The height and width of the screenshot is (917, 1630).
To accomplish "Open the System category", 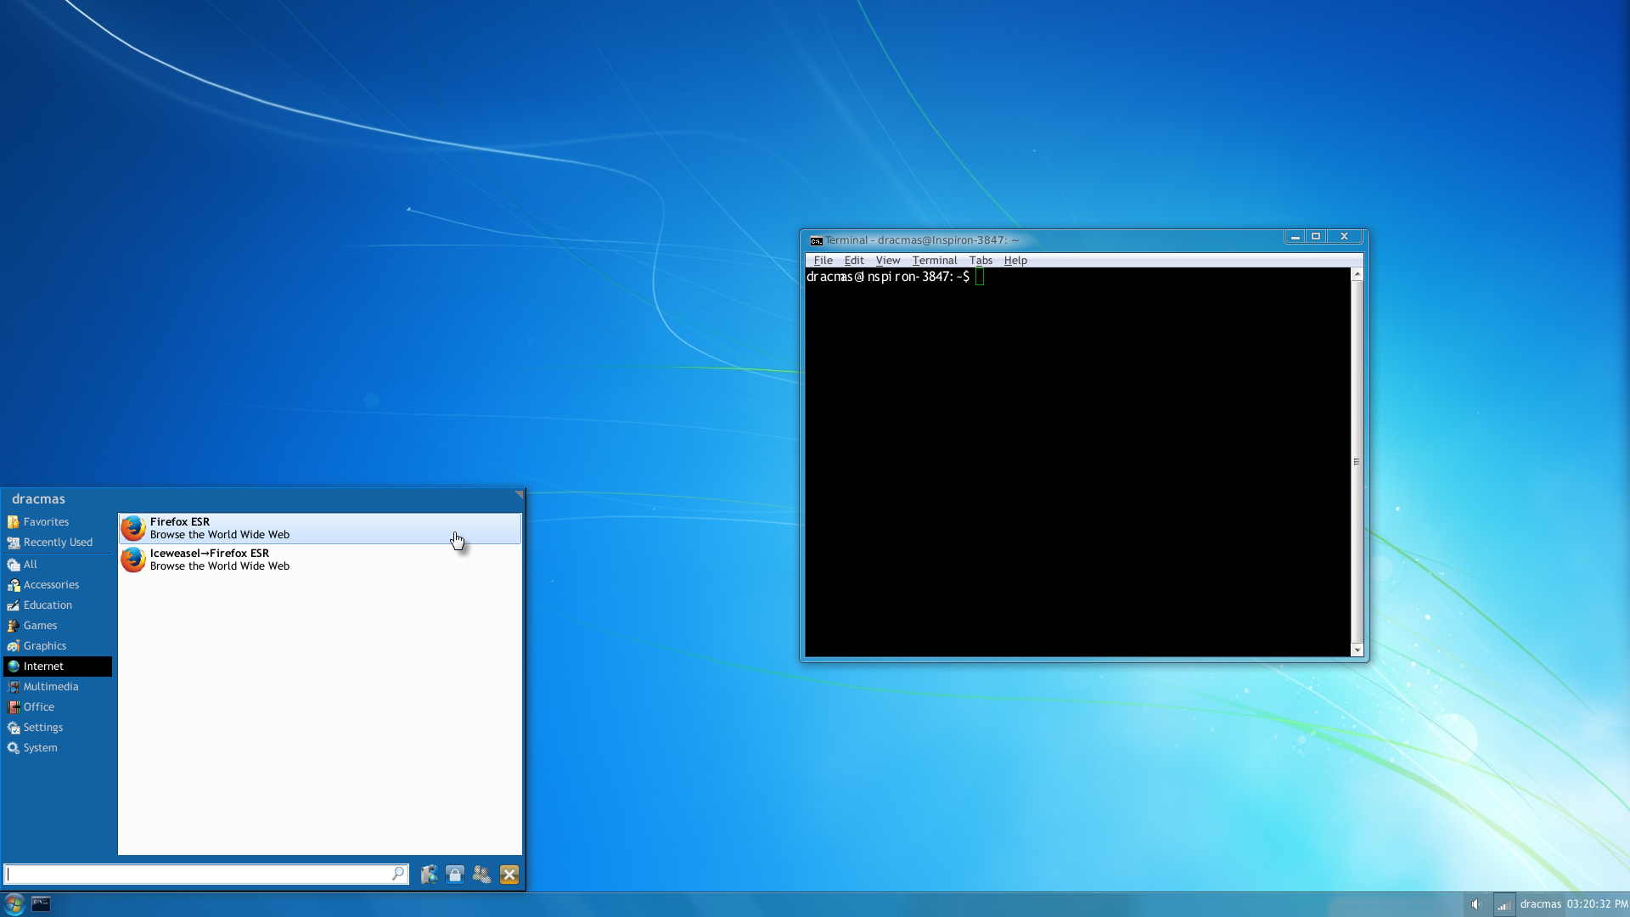I will click(58, 748).
